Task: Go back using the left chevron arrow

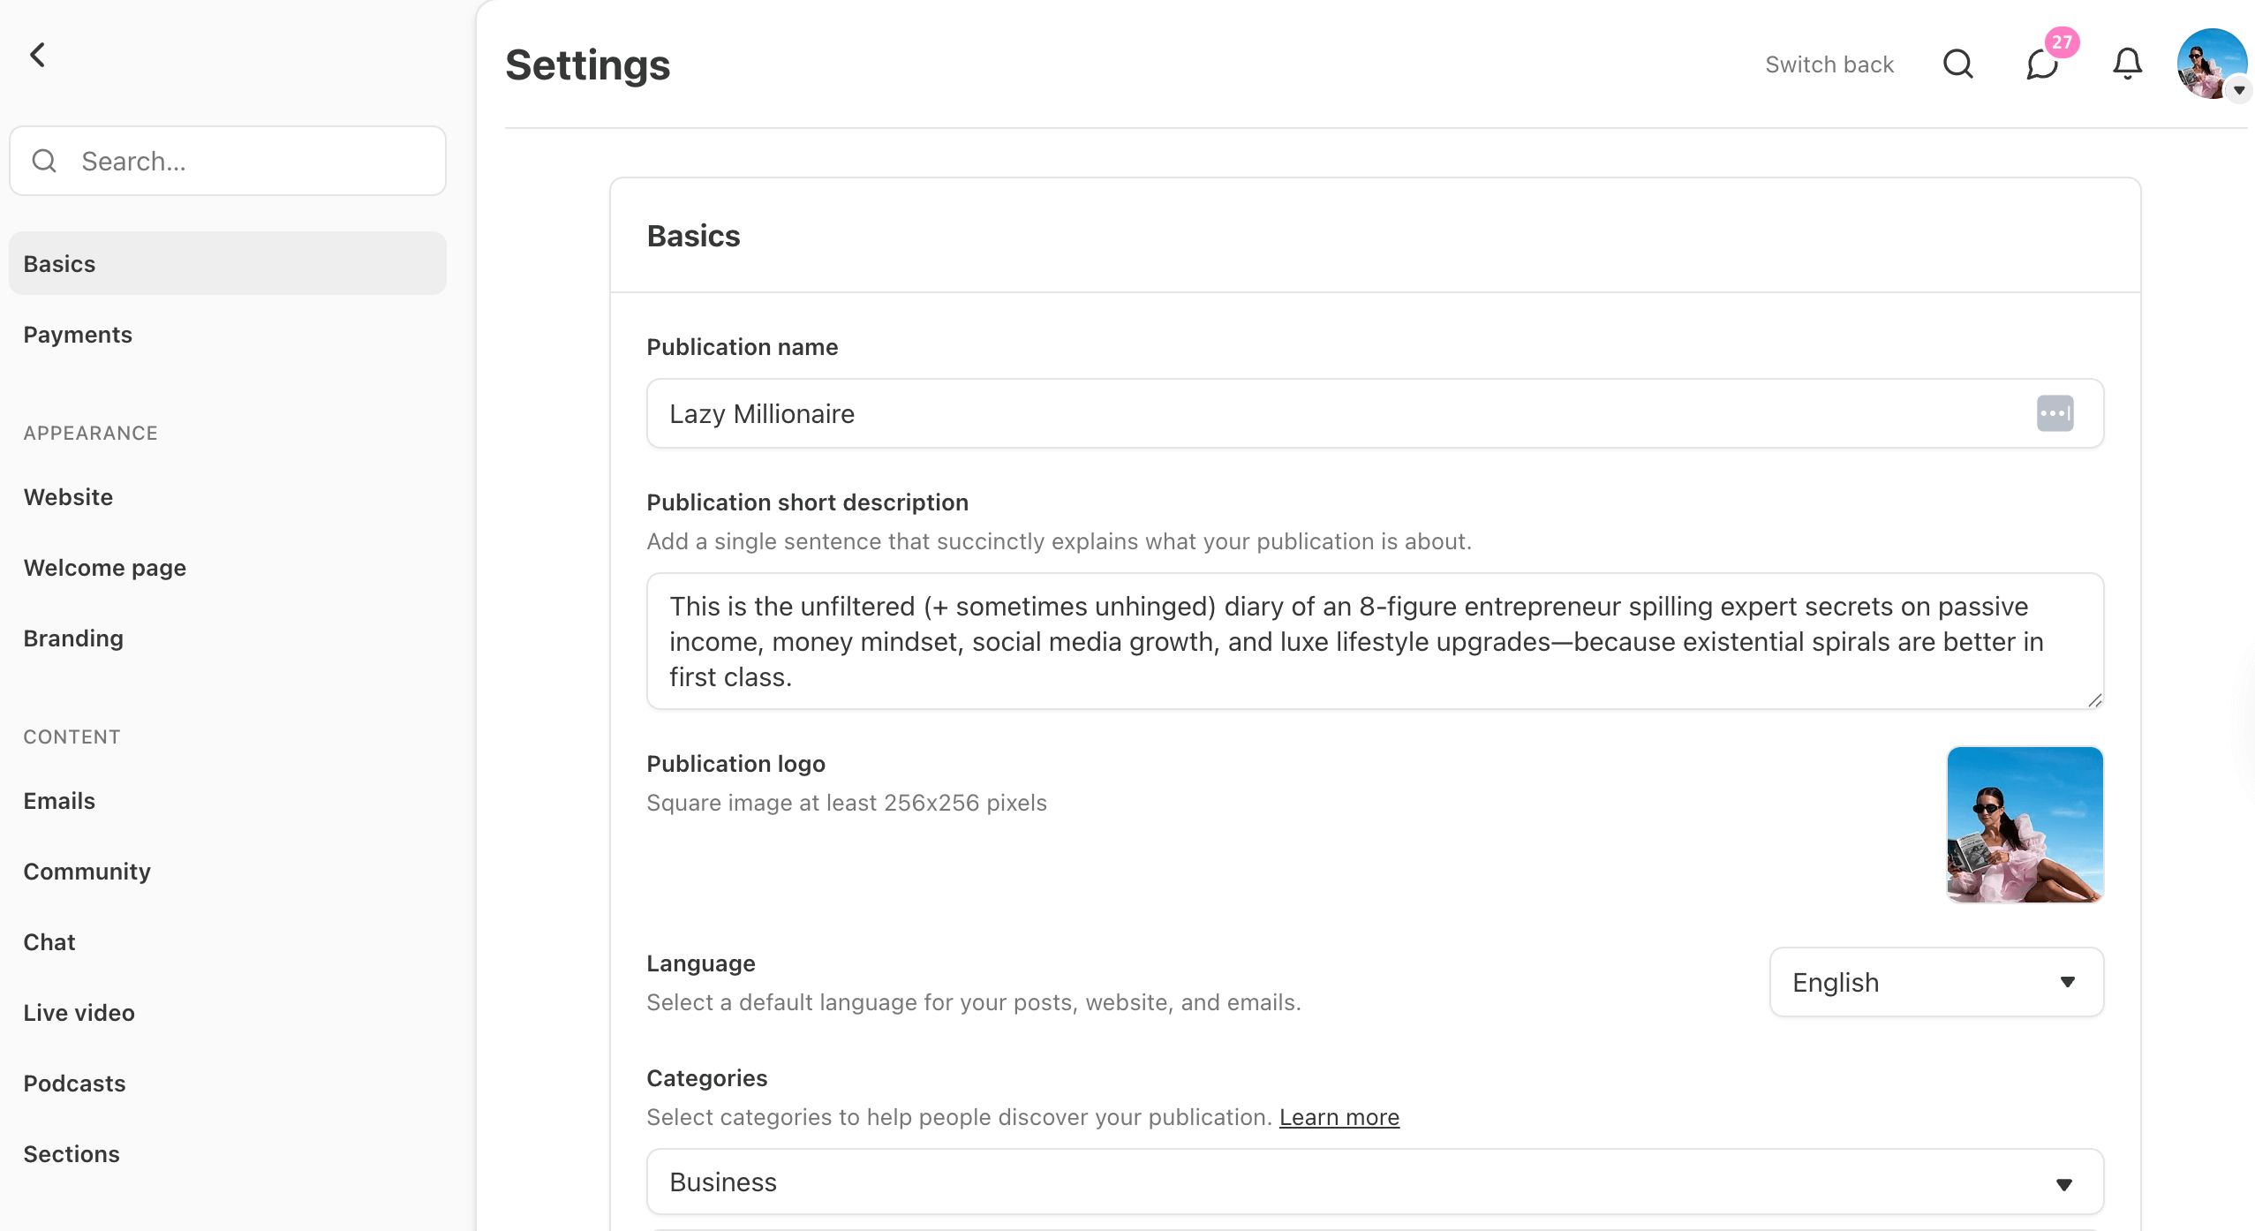Action: pyautogui.click(x=37, y=55)
